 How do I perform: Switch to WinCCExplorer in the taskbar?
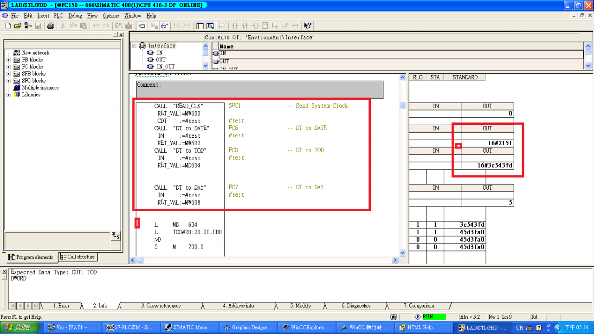307,328
